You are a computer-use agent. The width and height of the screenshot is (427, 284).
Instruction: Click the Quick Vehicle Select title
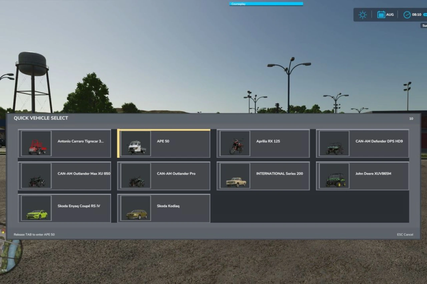tap(41, 118)
